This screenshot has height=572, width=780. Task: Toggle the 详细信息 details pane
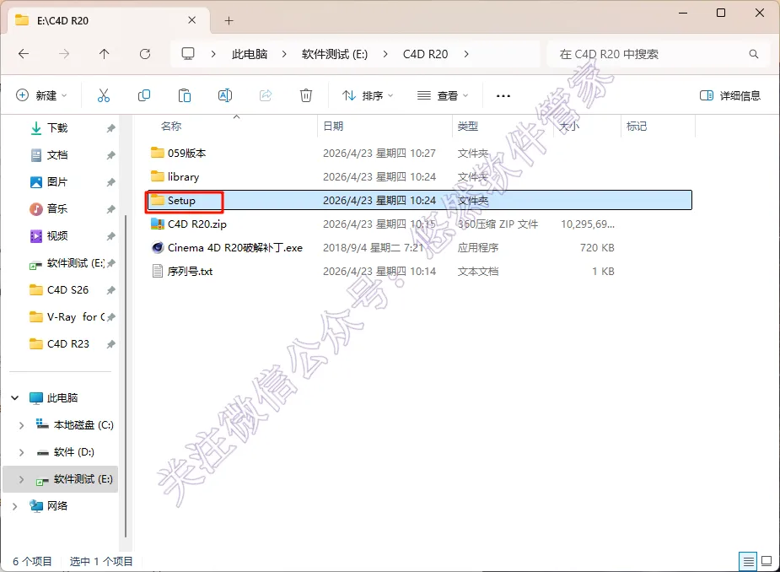click(729, 95)
